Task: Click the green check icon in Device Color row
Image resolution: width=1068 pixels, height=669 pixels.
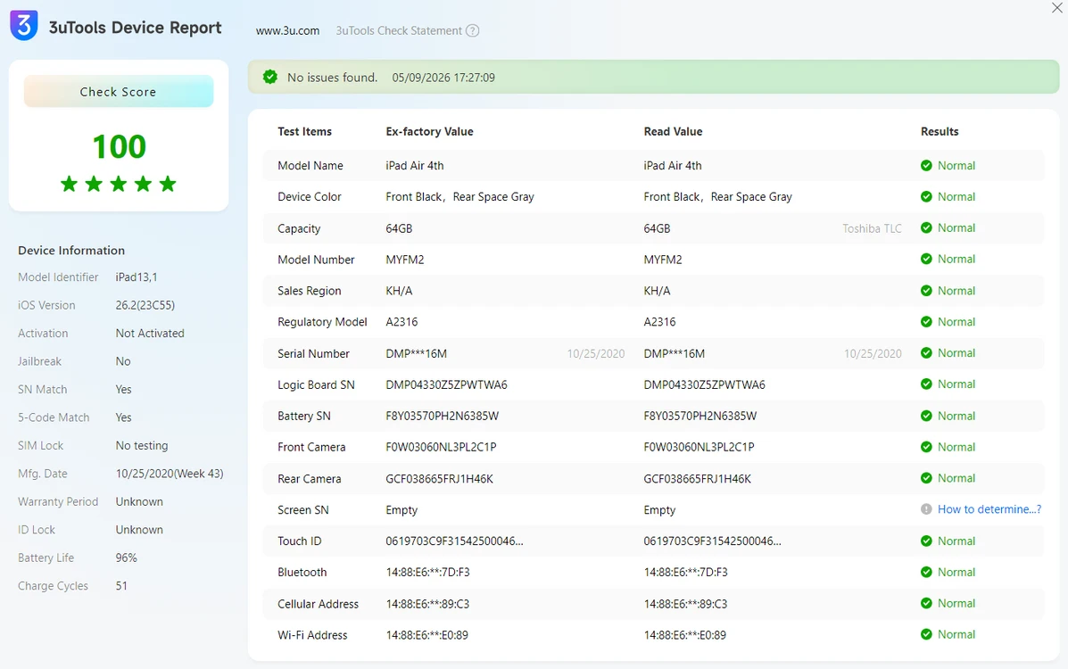Action: tap(926, 197)
